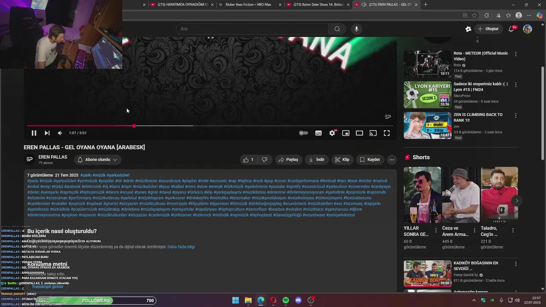Open options for the Taladro short

click(x=513, y=230)
